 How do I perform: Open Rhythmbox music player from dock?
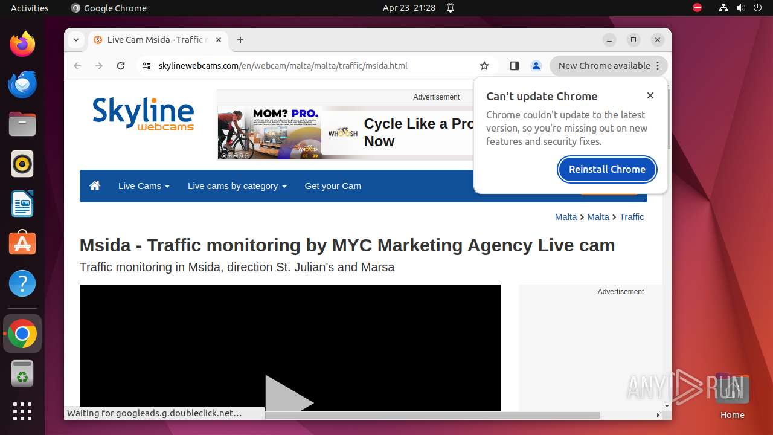(x=22, y=164)
